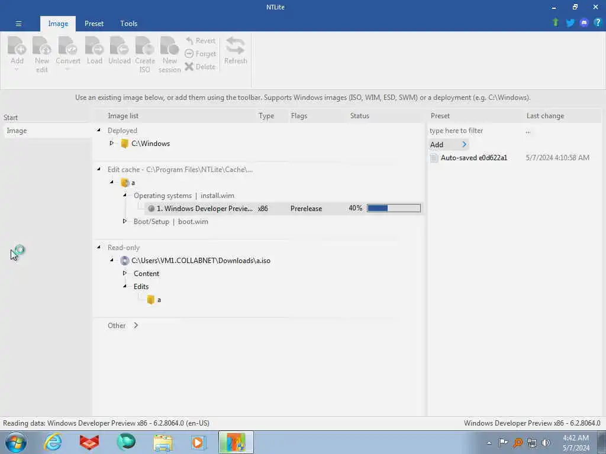The width and height of the screenshot is (606, 454).
Task: Click the Refresh toolbar icon
Action: [236, 46]
